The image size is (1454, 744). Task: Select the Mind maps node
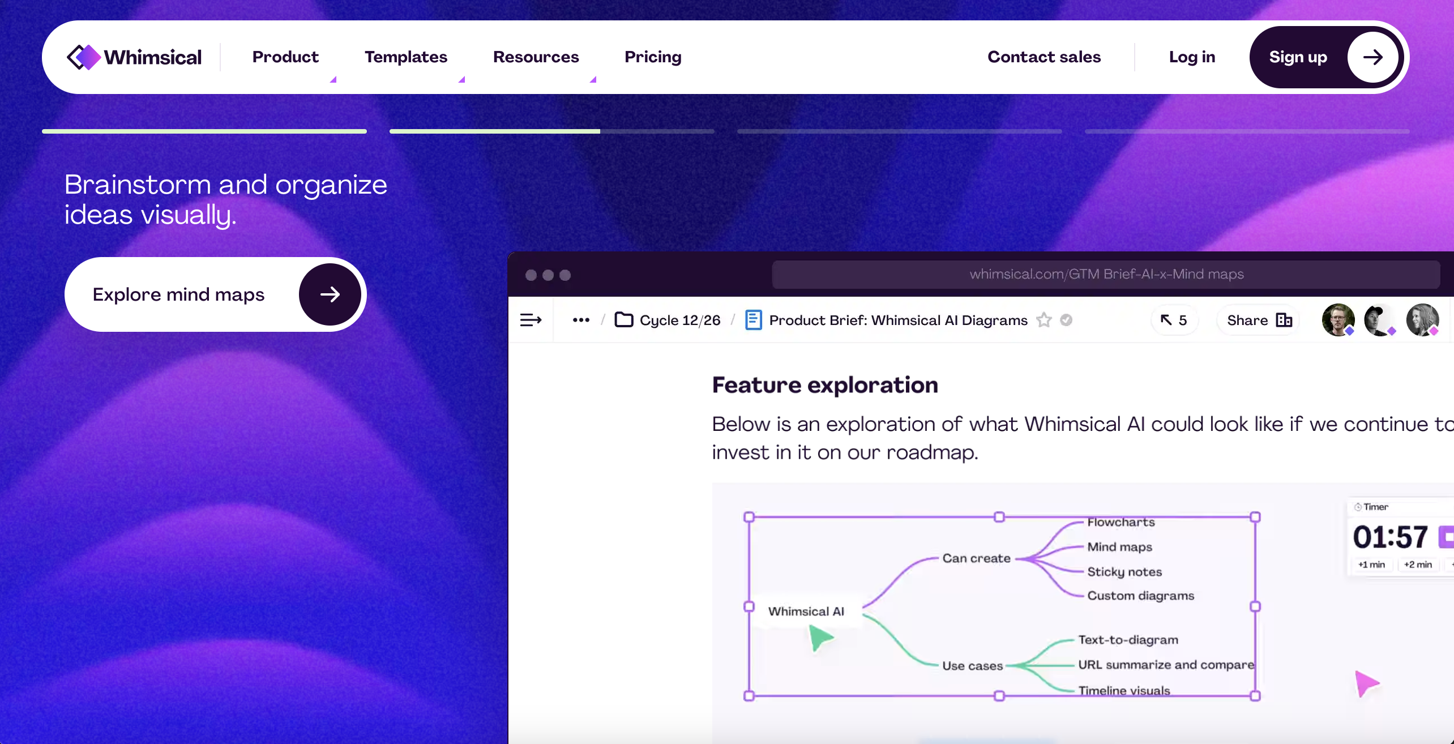click(1119, 547)
